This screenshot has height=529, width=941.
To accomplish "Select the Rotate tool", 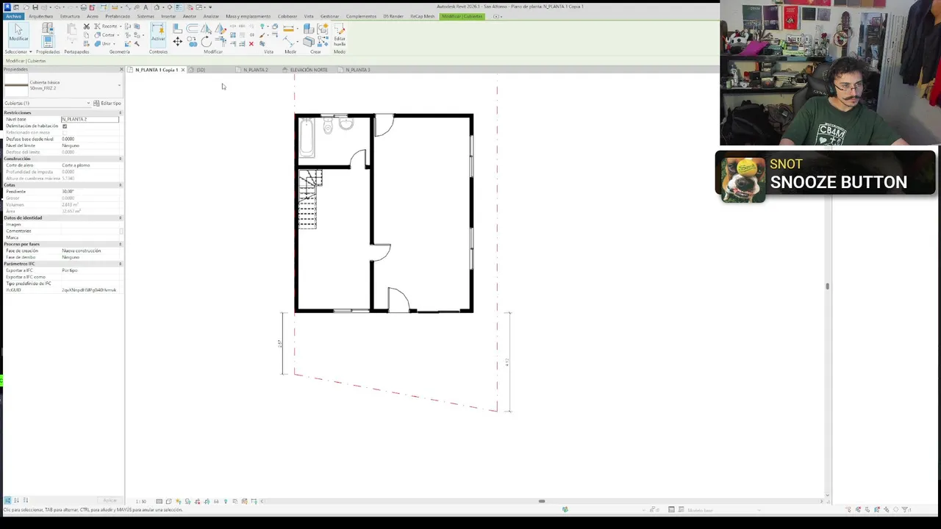I will click(x=206, y=42).
